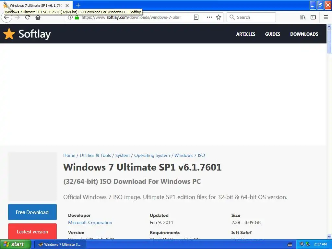Open Operating System breadcrumb link

[152, 155]
